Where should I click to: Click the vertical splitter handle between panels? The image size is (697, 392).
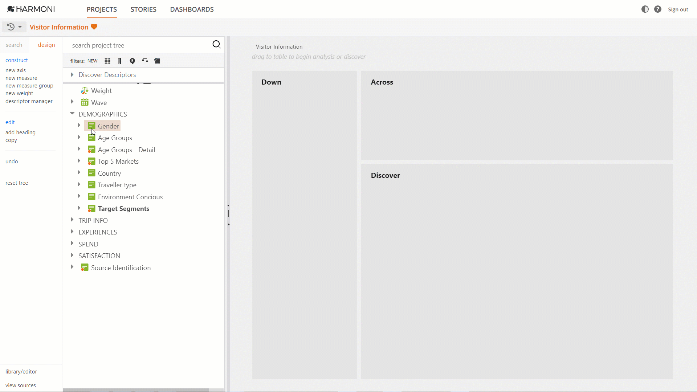pyautogui.click(x=228, y=213)
